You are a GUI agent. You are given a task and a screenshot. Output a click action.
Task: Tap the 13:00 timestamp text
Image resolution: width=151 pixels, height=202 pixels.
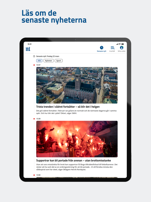38,175
